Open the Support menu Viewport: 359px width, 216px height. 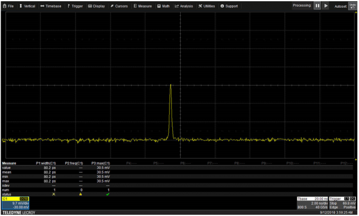pos(229,6)
